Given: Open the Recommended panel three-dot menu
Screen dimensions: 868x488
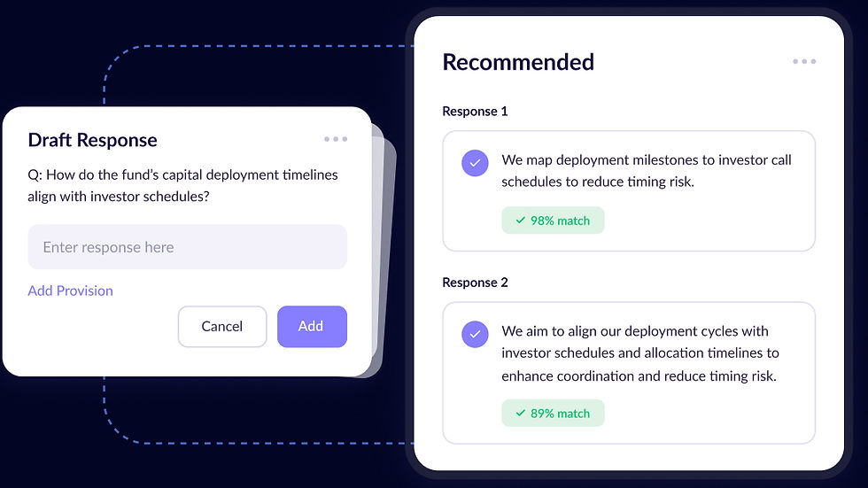Looking at the screenshot, I should pyautogui.click(x=804, y=61).
